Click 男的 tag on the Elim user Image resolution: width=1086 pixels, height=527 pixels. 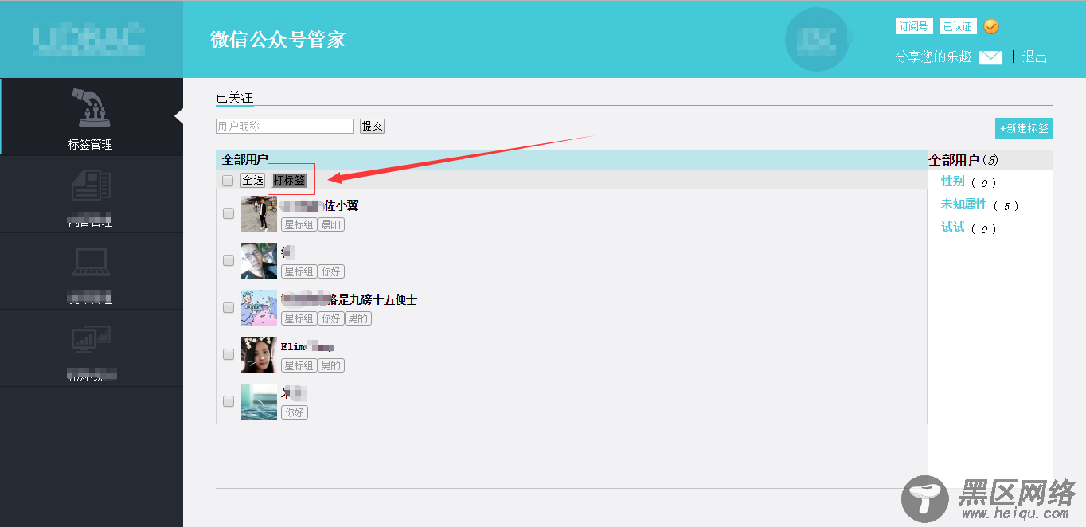point(331,366)
